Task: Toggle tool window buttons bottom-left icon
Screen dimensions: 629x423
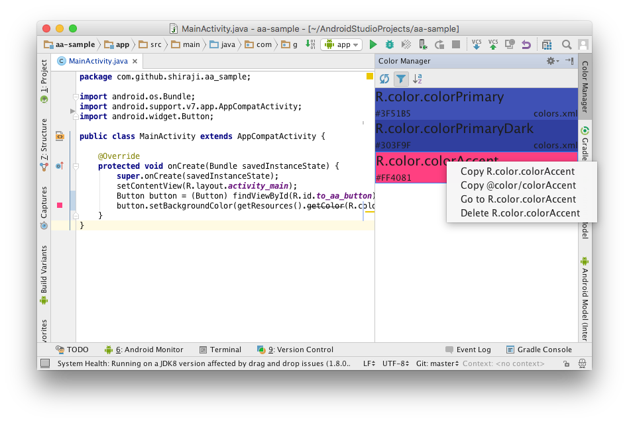Action: click(x=45, y=363)
